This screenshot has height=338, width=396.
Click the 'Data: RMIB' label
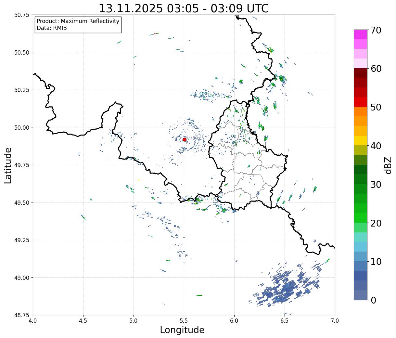tap(52, 28)
